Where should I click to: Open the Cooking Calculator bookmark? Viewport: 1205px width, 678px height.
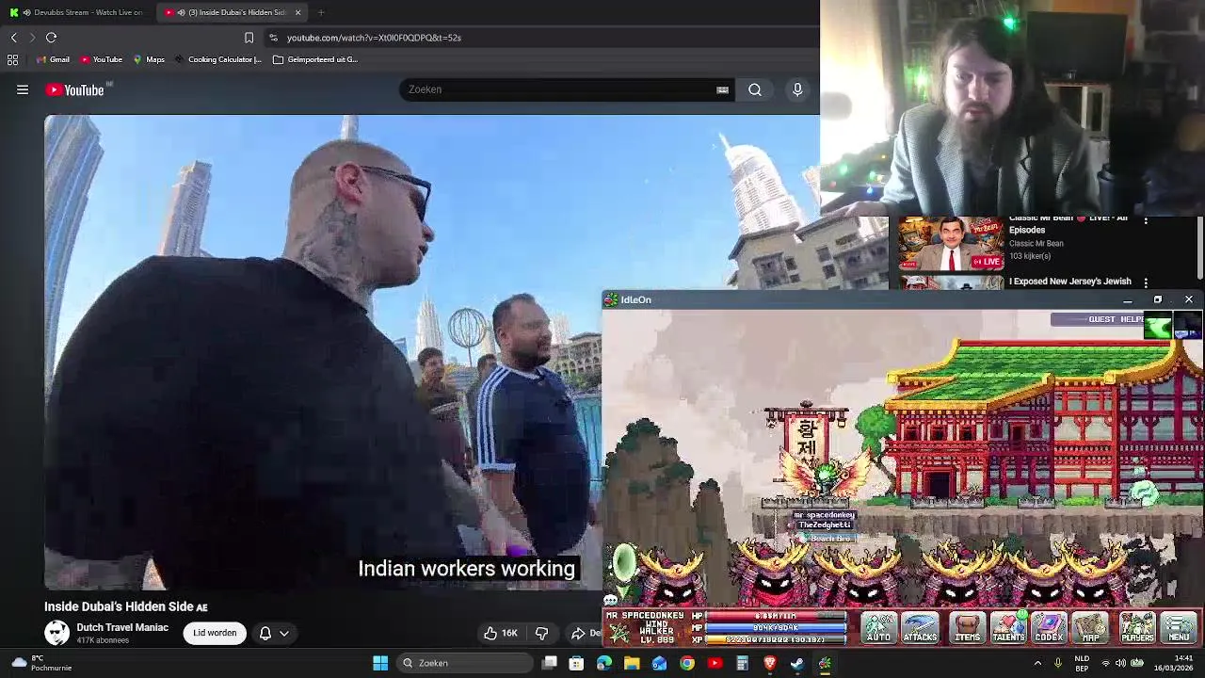[218, 59]
